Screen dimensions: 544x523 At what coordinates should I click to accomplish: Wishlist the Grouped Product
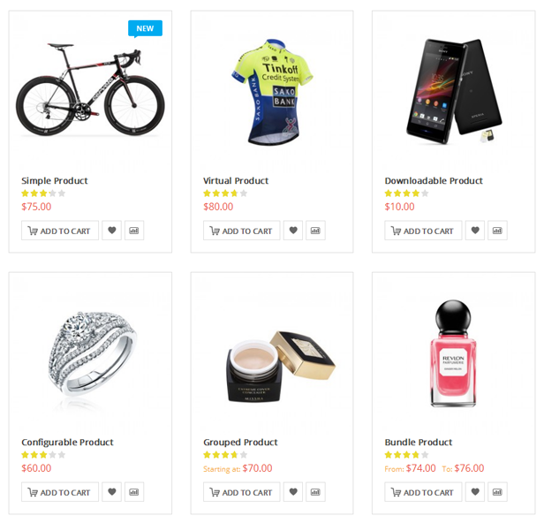click(x=293, y=492)
